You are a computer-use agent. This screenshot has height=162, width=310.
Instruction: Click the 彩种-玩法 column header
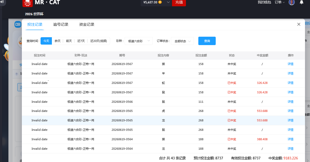point(81,55)
